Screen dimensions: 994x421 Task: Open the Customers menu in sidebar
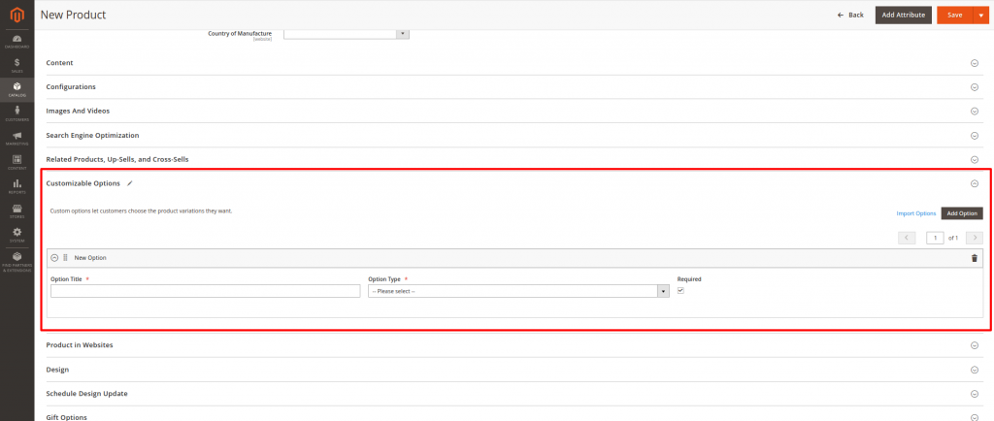[x=17, y=113]
